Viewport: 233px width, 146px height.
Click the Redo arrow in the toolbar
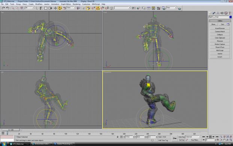point(8,8)
